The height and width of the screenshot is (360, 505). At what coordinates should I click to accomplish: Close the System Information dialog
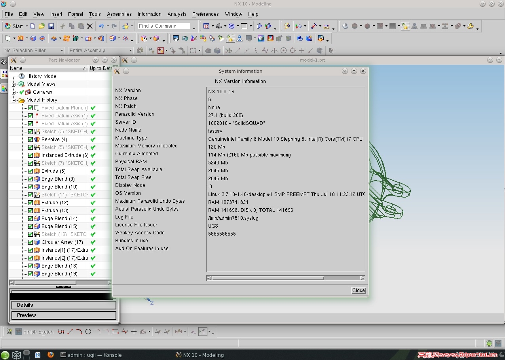pos(358,290)
